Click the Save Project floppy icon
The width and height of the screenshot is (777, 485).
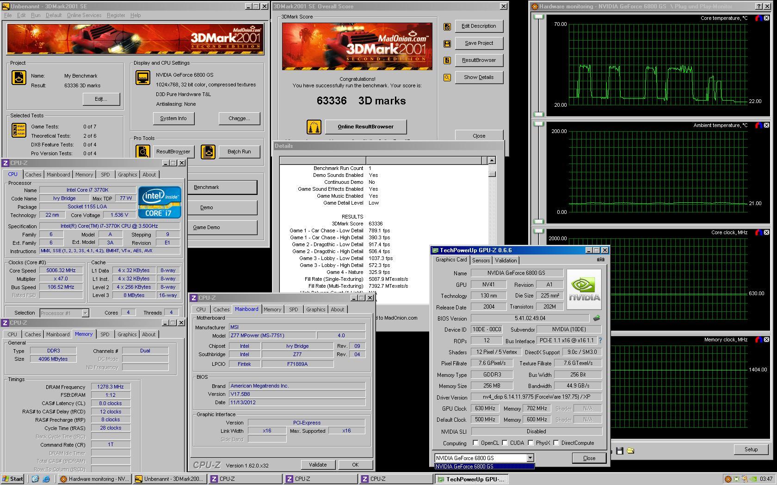tap(447, 43)
